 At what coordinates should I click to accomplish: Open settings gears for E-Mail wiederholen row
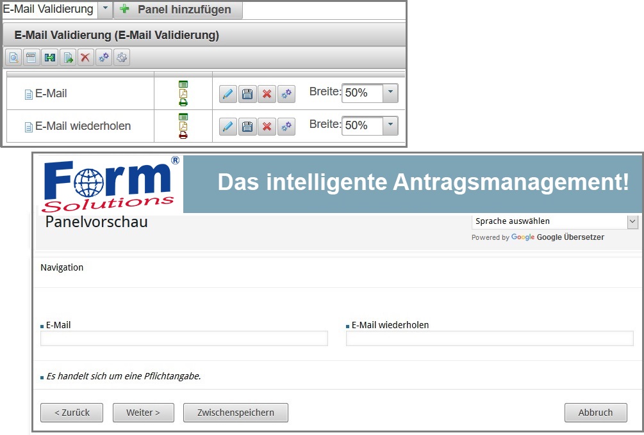[x=286, y=127]
